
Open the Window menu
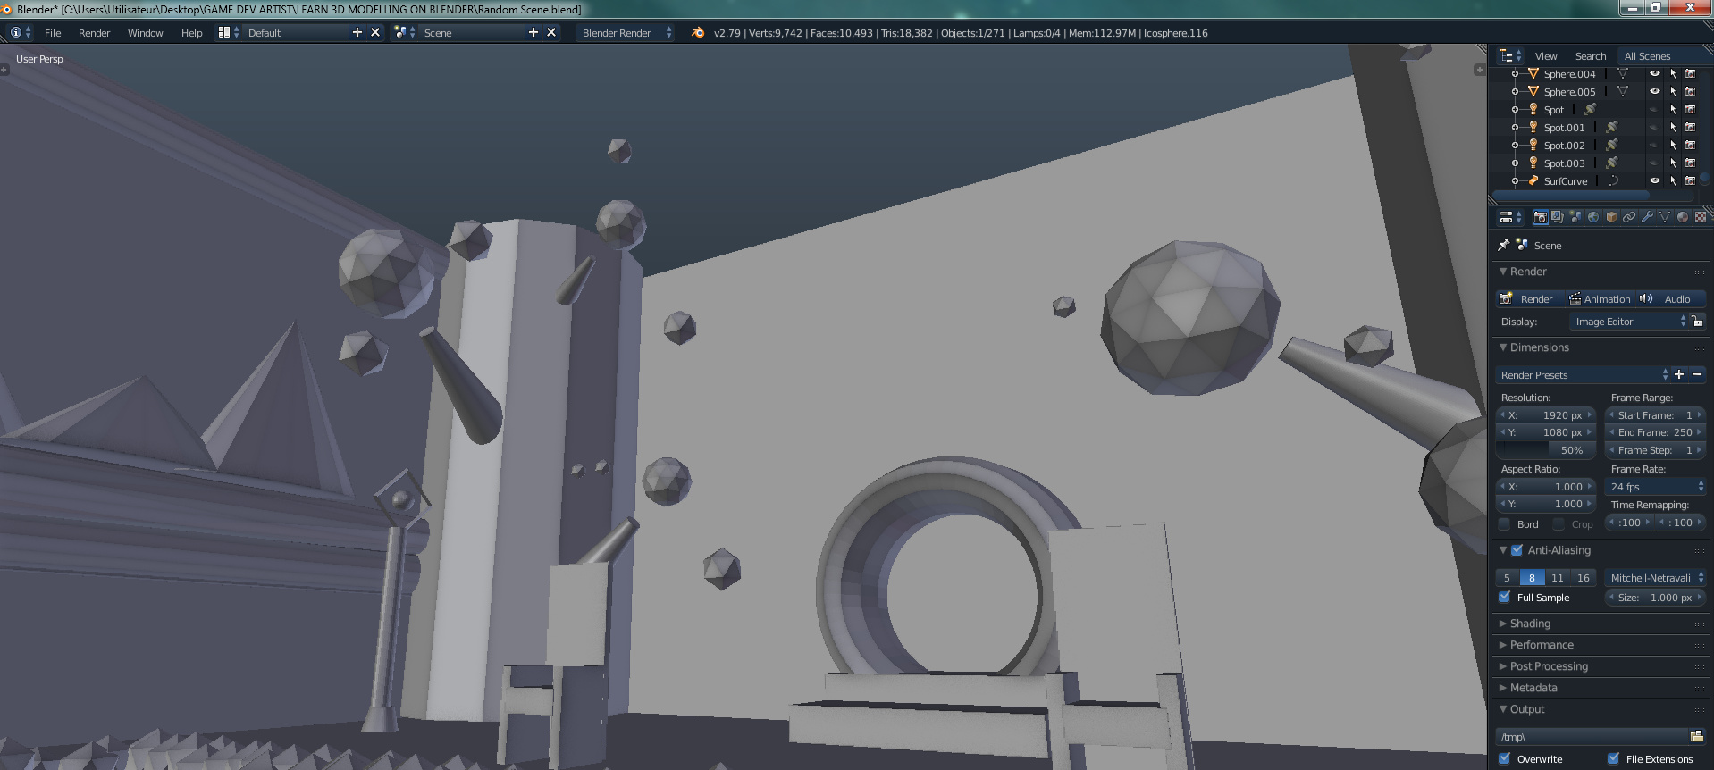[x=145, y=32]
